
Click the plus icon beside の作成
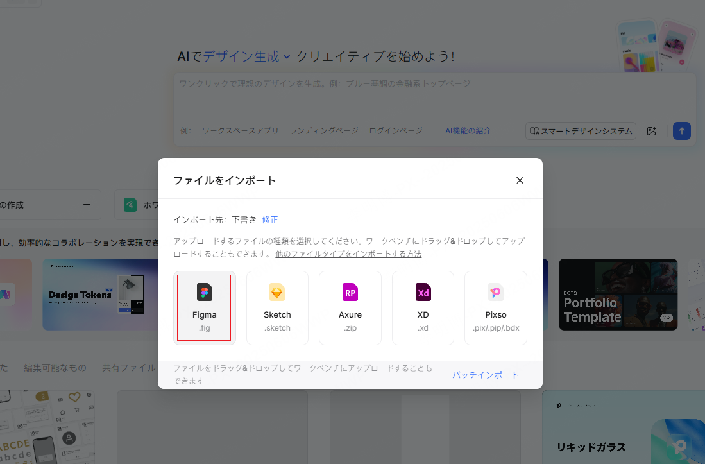[x=87, y=205]
